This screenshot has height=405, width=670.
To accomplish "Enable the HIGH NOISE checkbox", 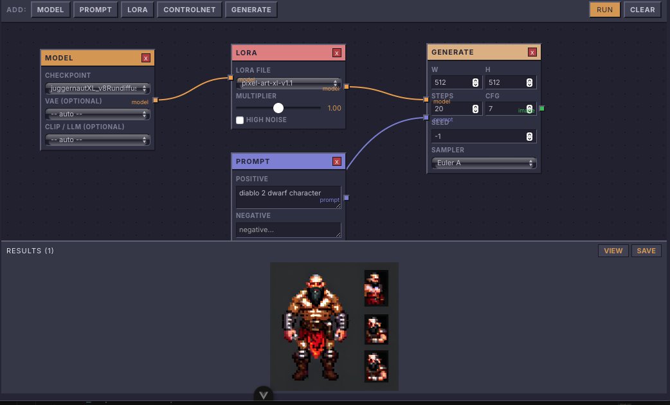I will [x=240, y=120].
